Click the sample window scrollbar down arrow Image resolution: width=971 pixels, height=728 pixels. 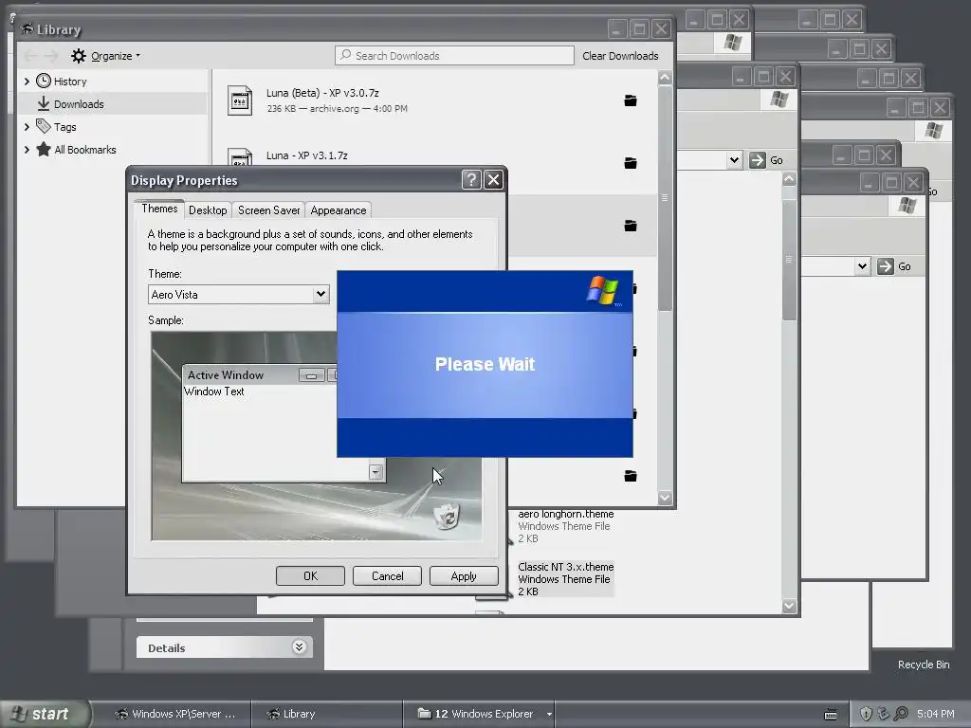click(x=376, y=472)
